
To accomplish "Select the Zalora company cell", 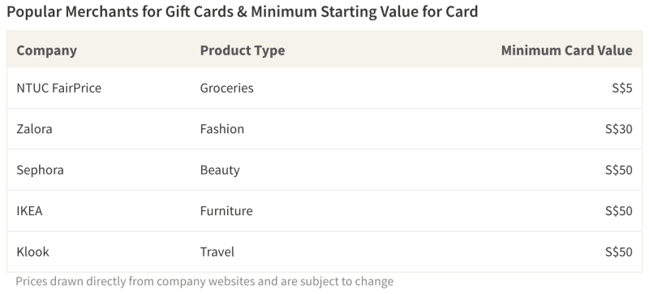I will tap(34, 129).
